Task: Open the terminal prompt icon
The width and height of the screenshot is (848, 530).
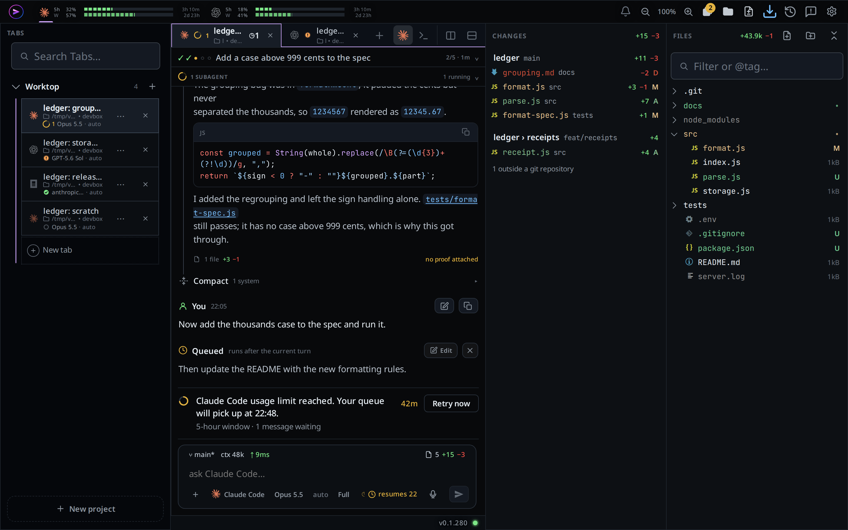Action: (424, 35)
